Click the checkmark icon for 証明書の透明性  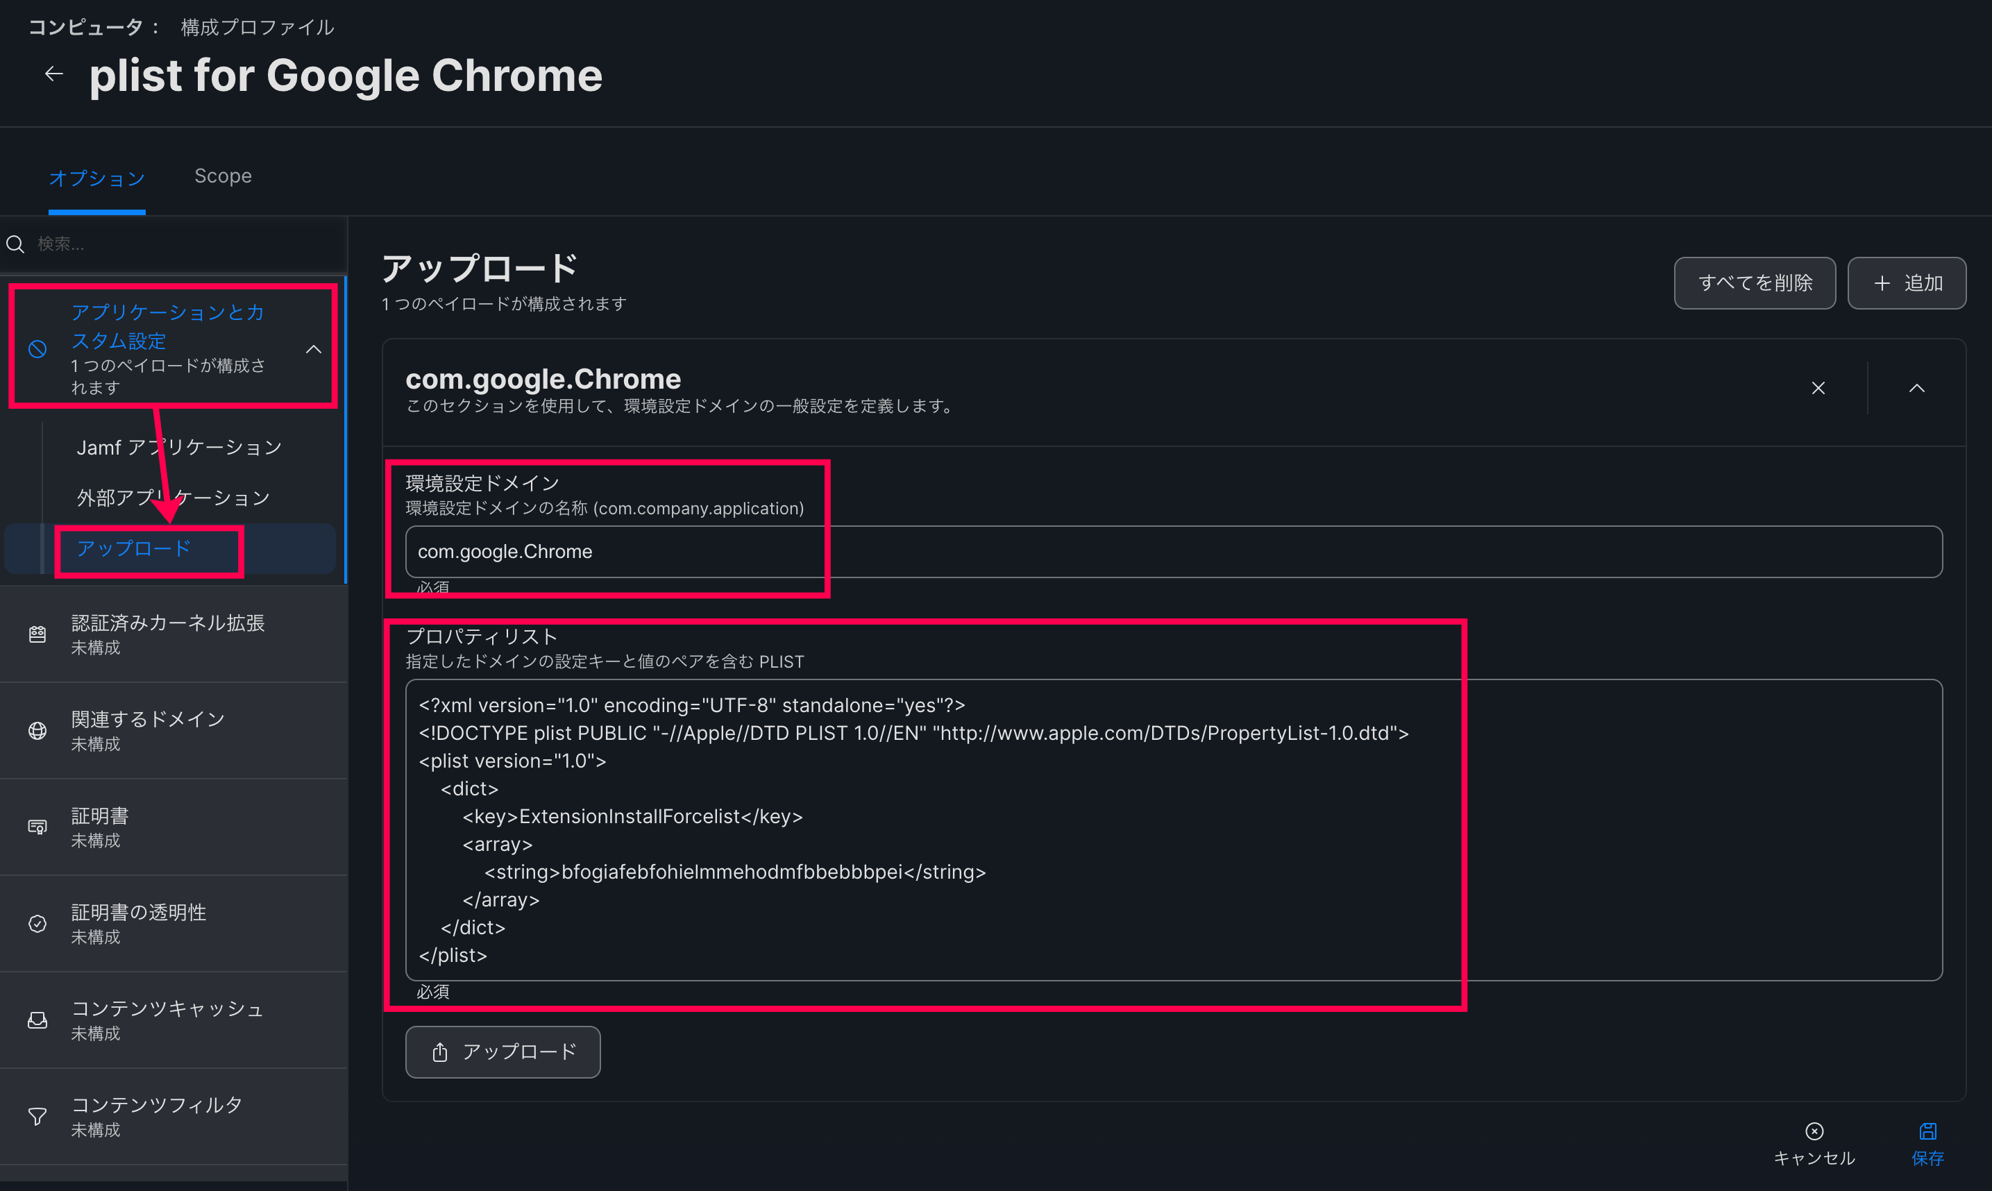tap(37, 924)
